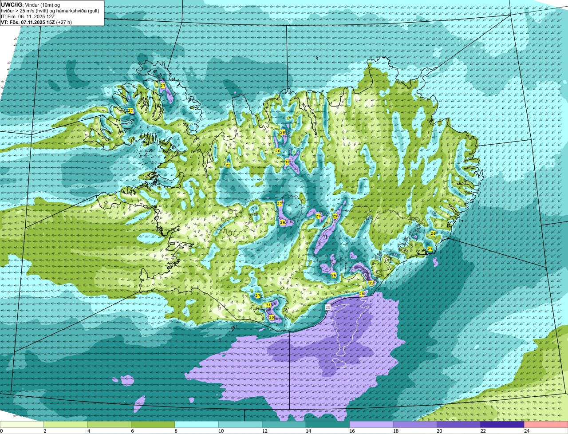Pick the 2–4 m/s light green legend swatch
This screenshot has width=568, height=434.
pos(66,424)
